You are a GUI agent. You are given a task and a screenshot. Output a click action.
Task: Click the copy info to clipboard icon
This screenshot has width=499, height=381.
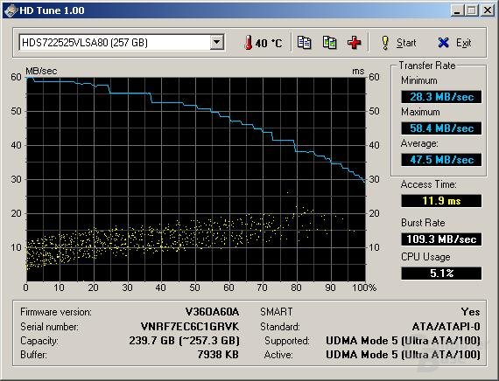304,43
